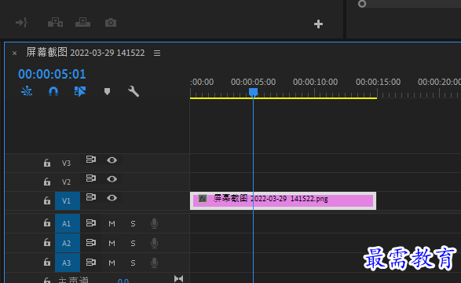The width and height of the screenshot is (461, 283).
Task: Toggle linked selection icon
Action: [79, 91]
